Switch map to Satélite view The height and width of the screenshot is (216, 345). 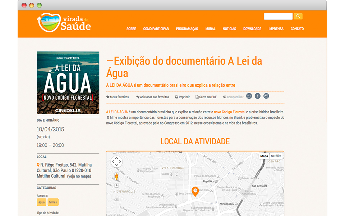276,156
